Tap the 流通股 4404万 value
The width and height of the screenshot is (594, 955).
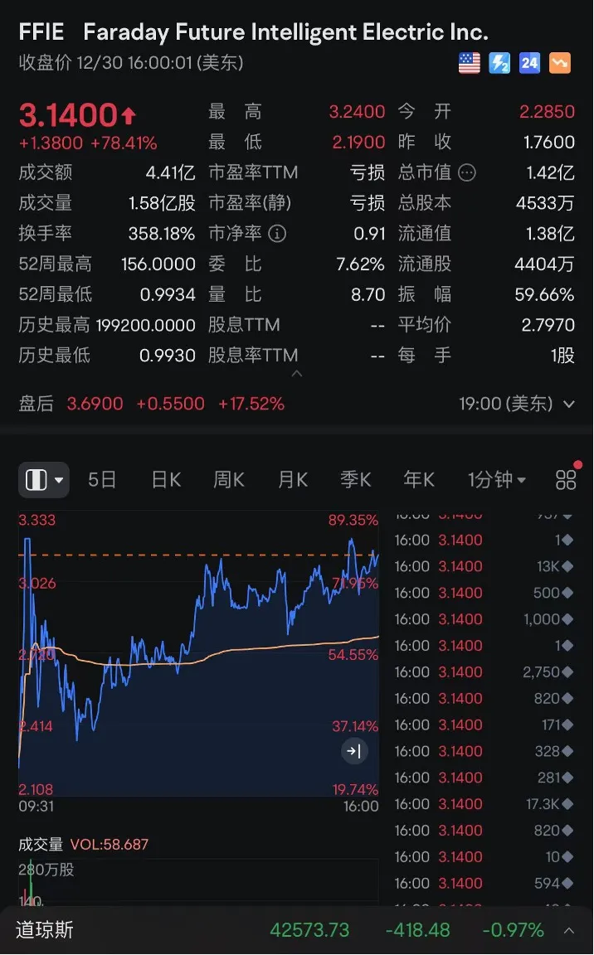pos(545,264)
